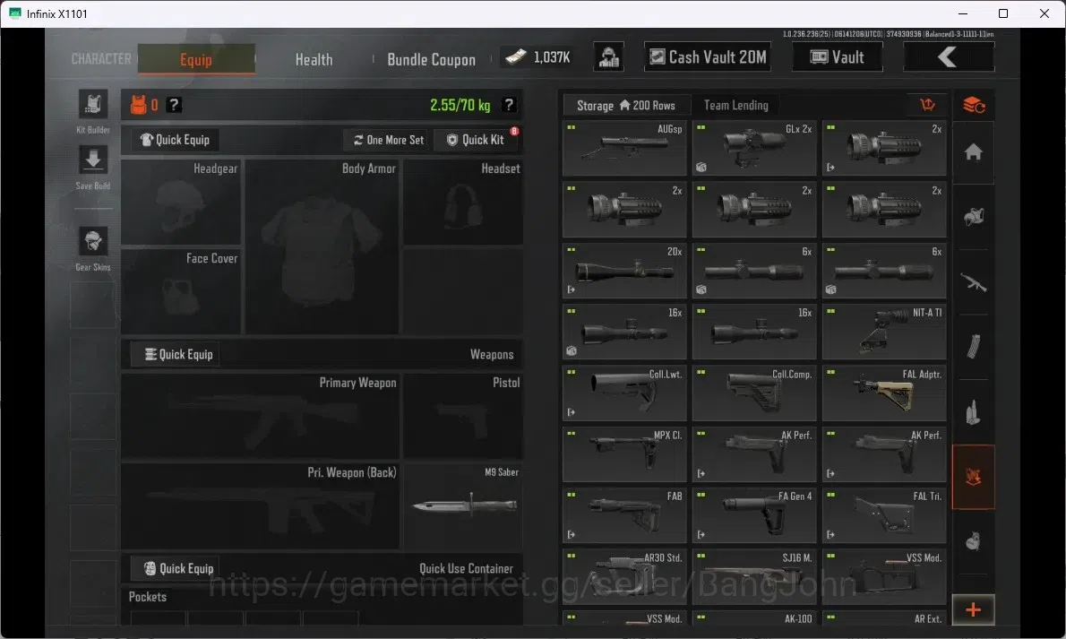This screenshot has width=1066, height=639.
Task: Select the Coll.Comp. stock item
Action: [754, 393]
